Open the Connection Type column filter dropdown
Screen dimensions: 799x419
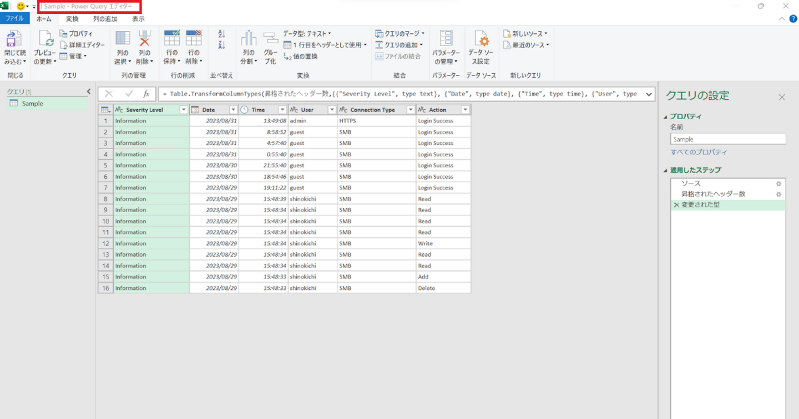coord(411,110)
